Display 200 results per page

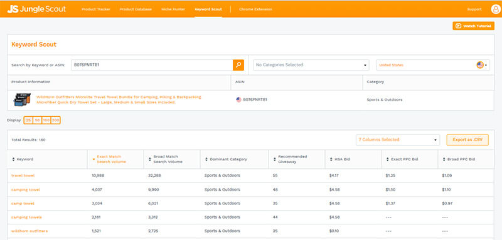coord(55,120)
